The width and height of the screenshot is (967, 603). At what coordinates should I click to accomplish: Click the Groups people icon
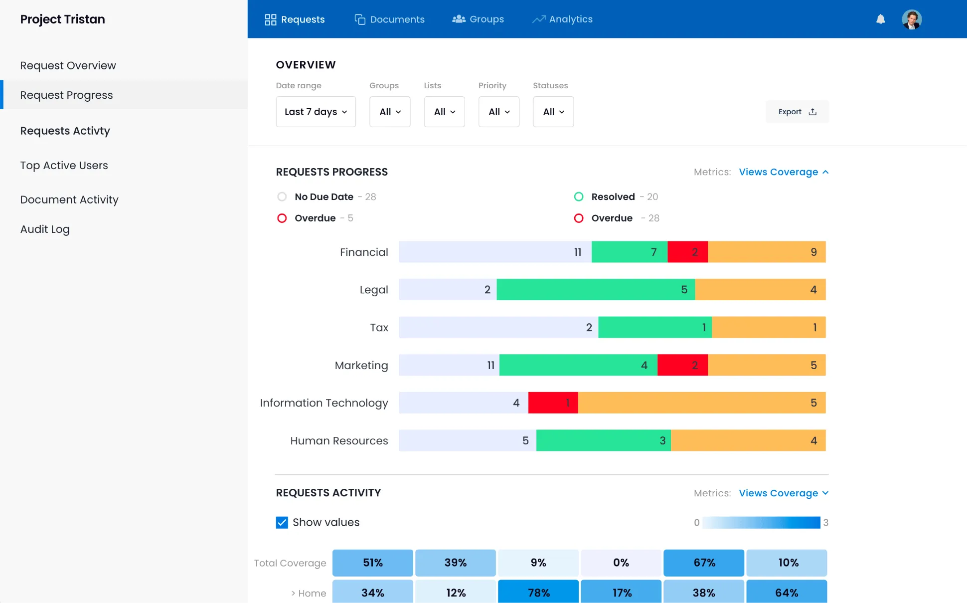tap(459, 19)
